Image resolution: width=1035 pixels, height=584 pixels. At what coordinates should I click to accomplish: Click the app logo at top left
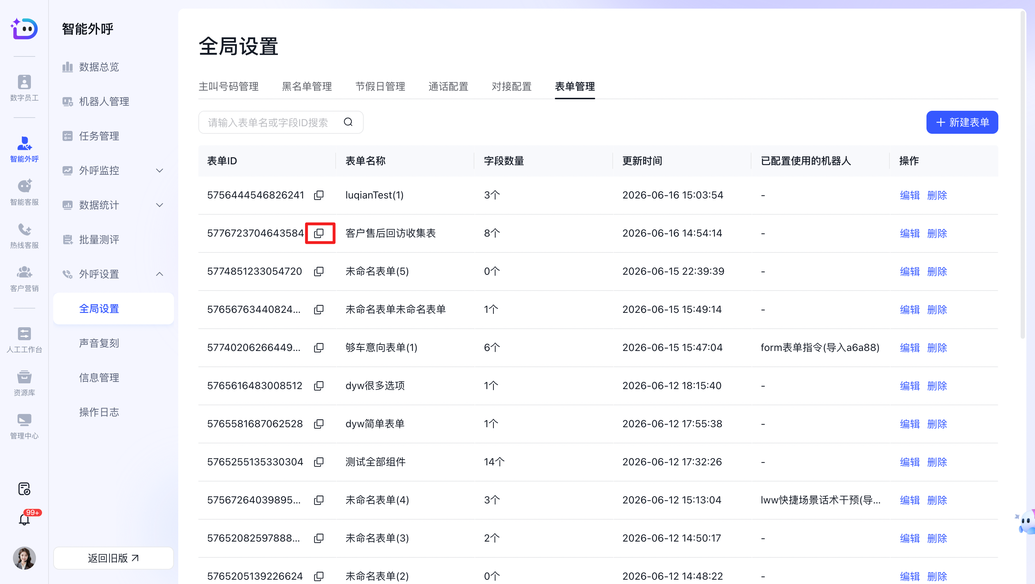(24, 28)
